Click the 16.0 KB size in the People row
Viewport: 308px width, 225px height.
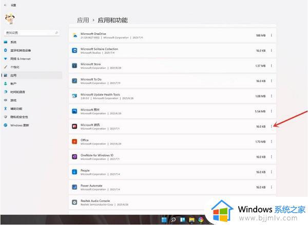click(x=261, y=172)
